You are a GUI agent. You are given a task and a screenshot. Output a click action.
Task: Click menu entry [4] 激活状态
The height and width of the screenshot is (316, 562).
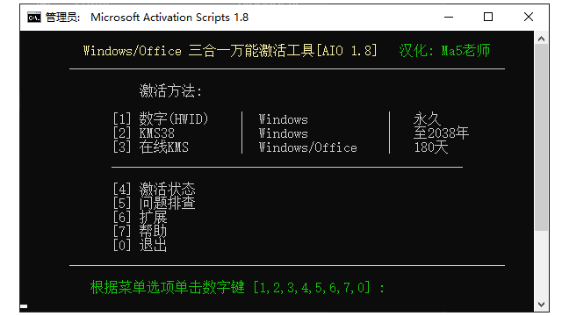155,189
